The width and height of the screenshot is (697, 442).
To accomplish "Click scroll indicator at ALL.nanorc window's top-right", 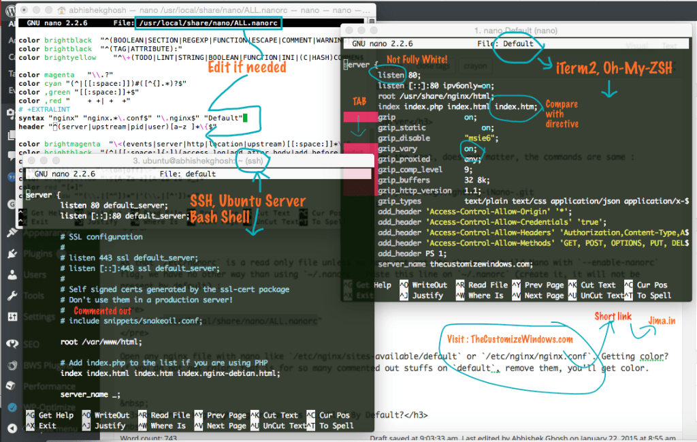I will click(x=372, y=21).
